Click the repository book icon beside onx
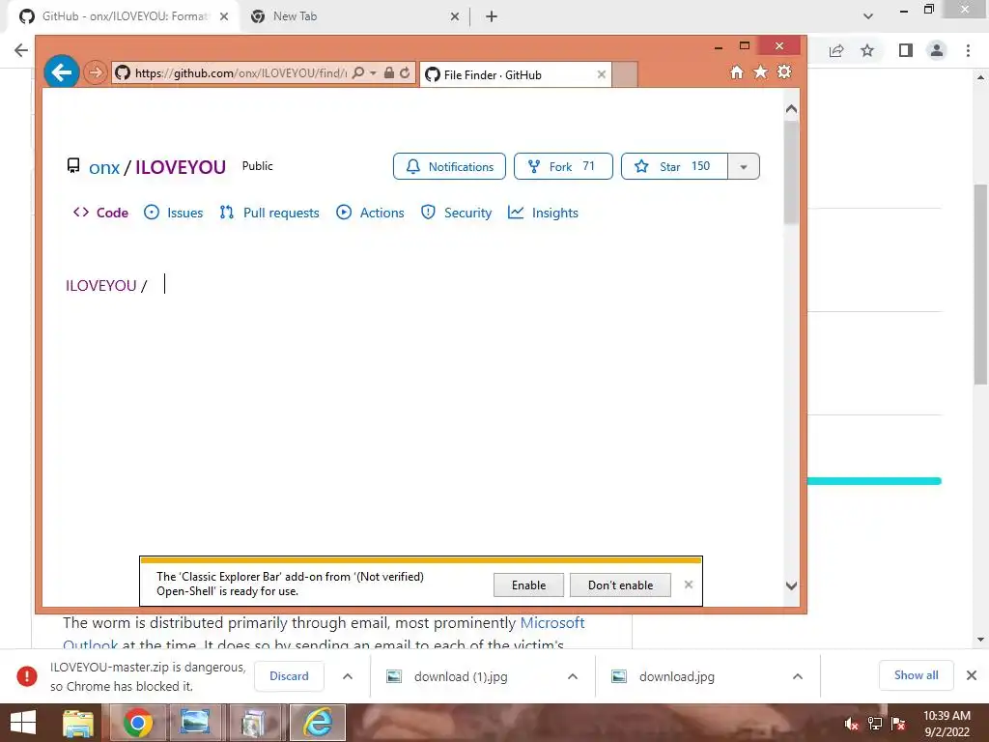Viewport: 989px width, 742px height. click(73, 166)
